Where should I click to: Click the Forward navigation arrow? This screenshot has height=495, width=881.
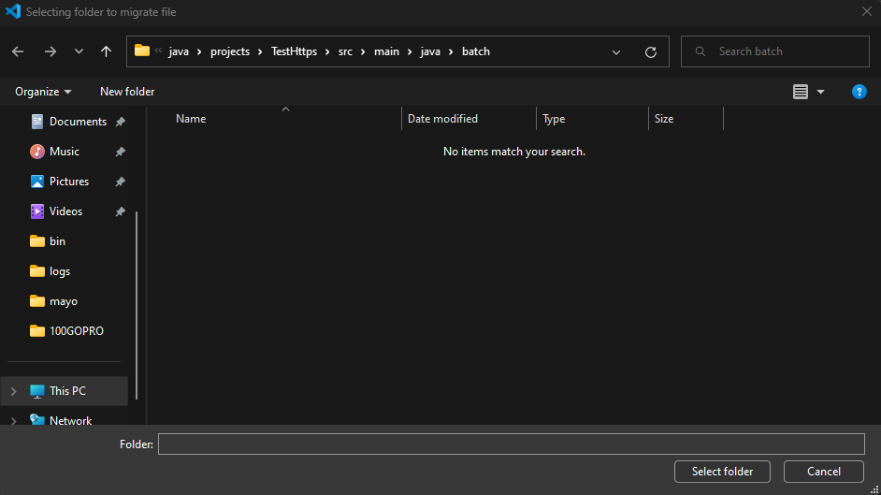51,51
